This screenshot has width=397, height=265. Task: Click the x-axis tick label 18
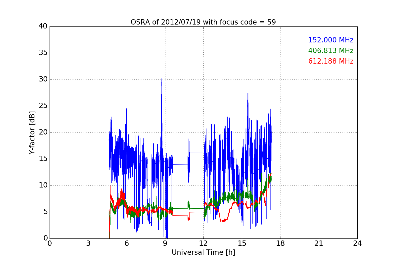pos(281,243)
